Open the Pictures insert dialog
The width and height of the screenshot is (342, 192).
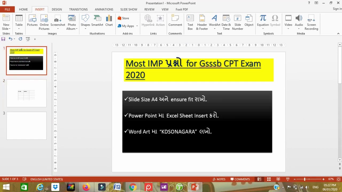32,21
